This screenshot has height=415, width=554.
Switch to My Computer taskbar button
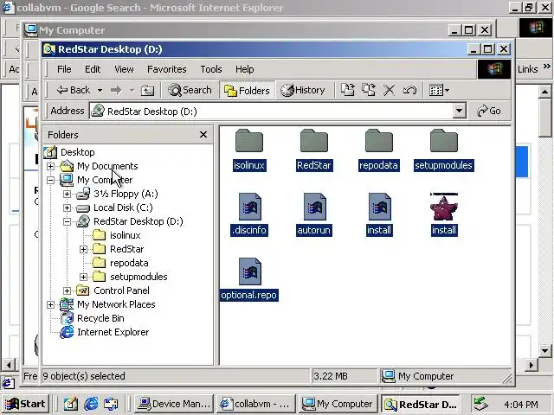click(x=338, y=404)
